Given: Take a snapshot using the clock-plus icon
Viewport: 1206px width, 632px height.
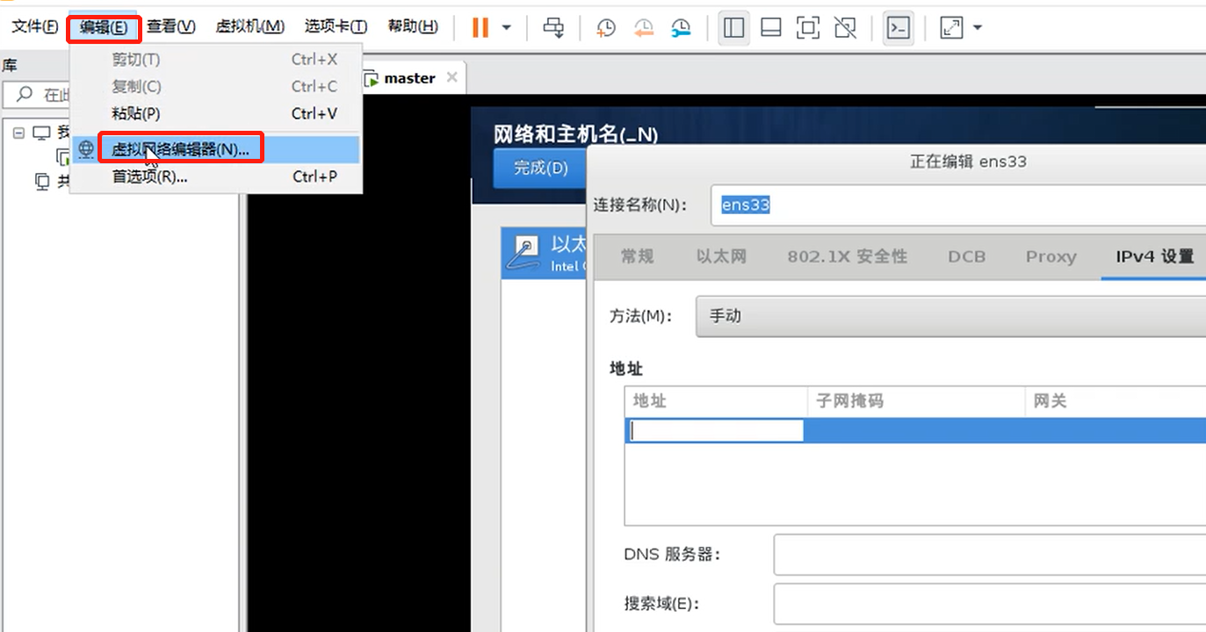Looking at the screenshot, I should (606, 27).
